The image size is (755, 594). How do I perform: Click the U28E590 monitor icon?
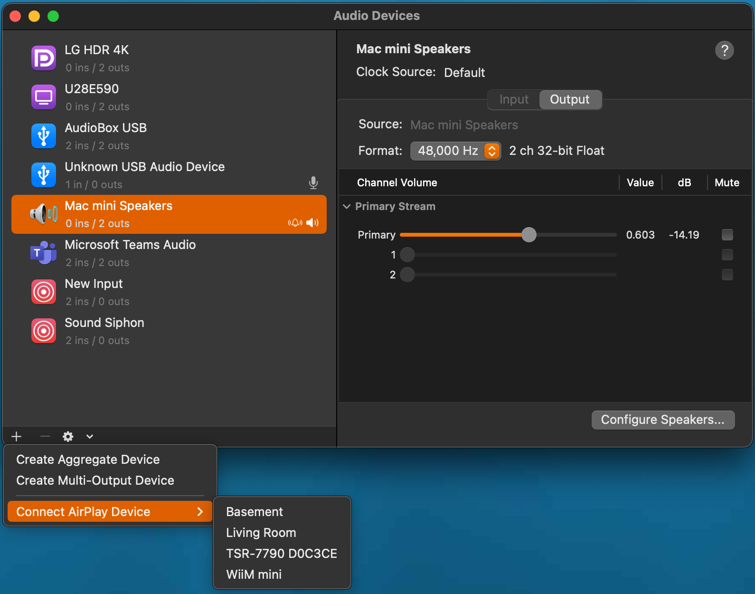(x=44, y=97)
